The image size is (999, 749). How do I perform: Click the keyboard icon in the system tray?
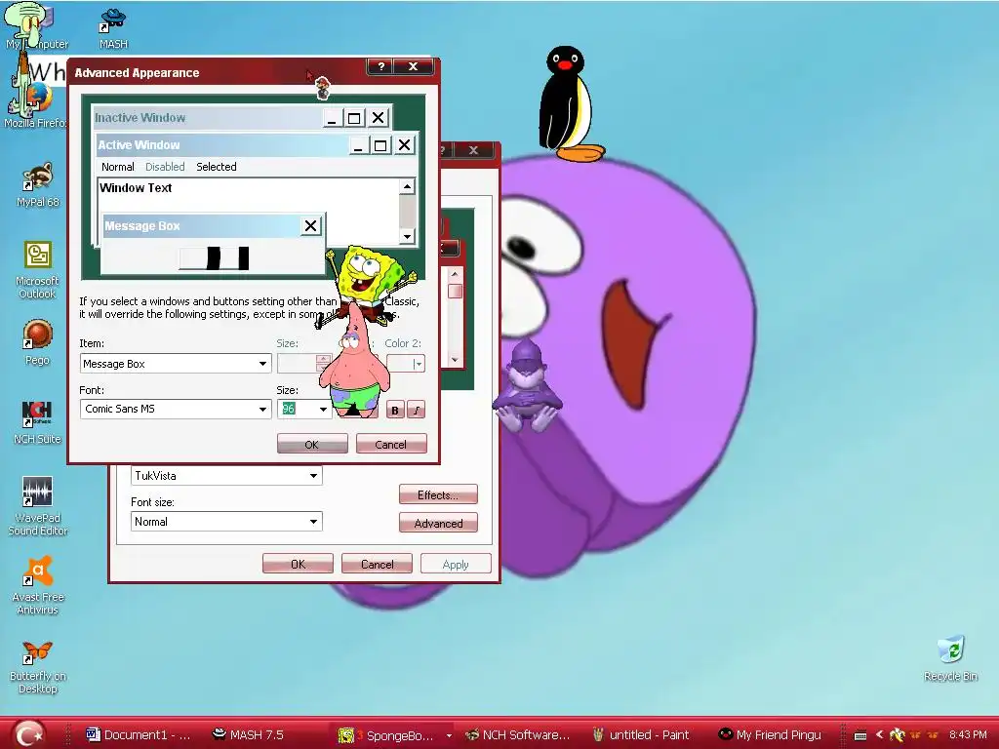click(860, 735)
